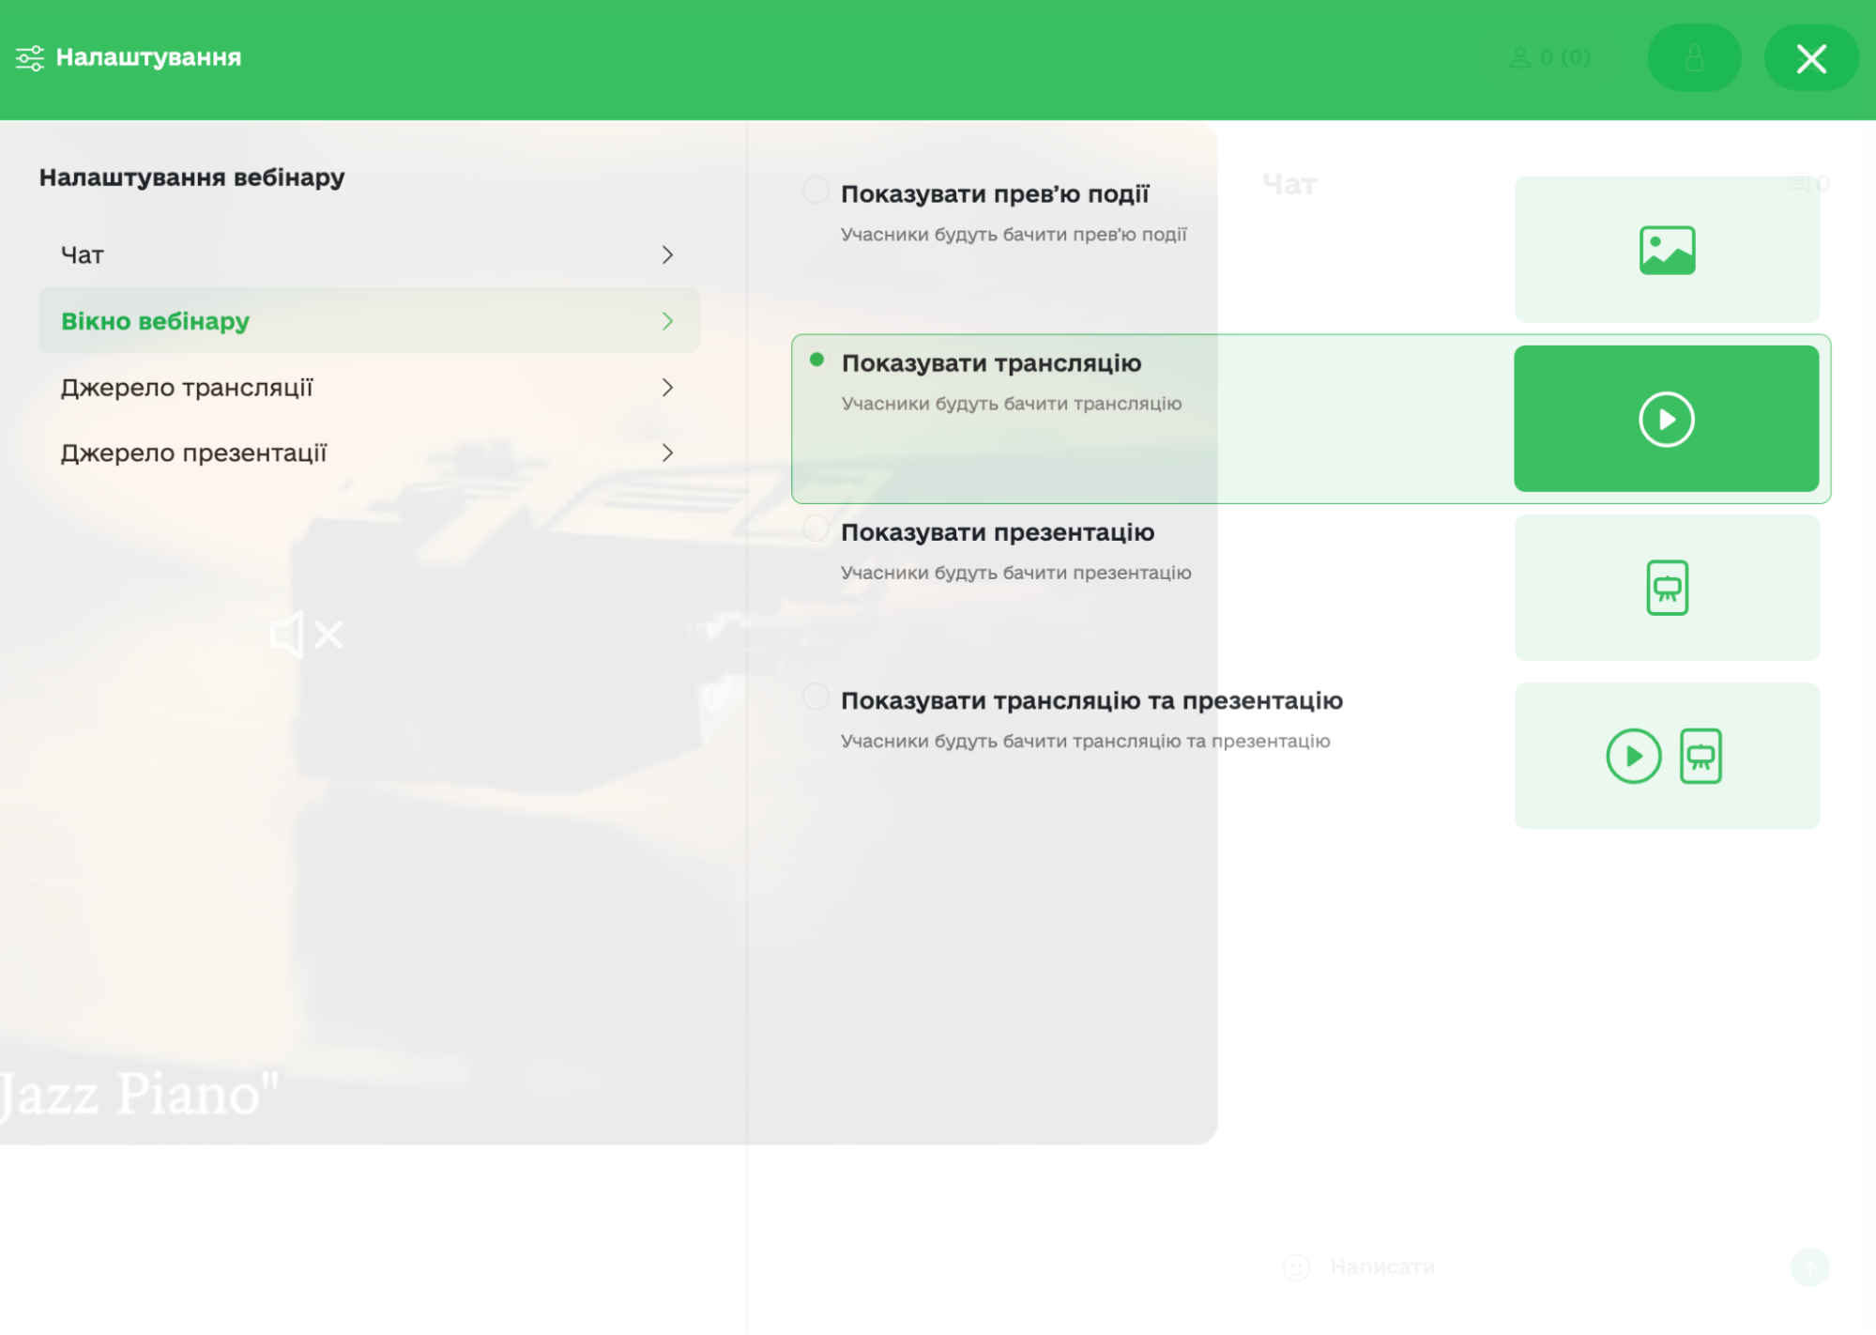
Task: Click the settings sliders icon in header
Action: click(30, 58)
